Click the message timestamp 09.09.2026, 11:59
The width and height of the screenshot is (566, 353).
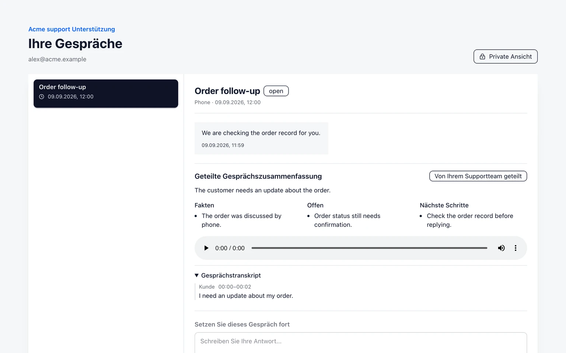coord(223,145)
